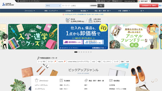Screen dimensions: 162x91
Task: Show previous carousel slide
Action: pyautogui.click(x=5, y=36)
